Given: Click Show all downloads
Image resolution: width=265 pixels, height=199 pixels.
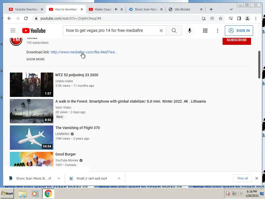Looking at the screenshot, I should click(242, 178).
